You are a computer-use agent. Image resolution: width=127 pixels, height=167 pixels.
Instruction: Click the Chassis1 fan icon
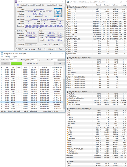pyautogui.click(x=67, y=155)
